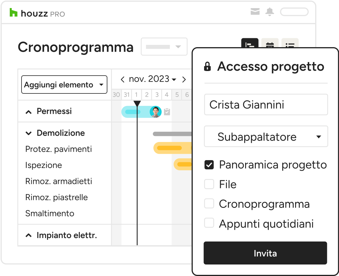
Task: Switch to list view icon
Action: pos(290,43)
